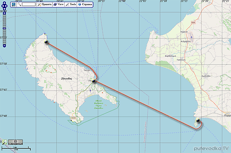Pan the map down with the bottom arrow
The width and height of the screenshot is (231, 153).
(4, 9)
